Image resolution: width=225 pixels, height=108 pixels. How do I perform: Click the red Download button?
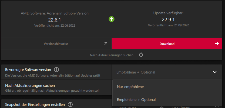pyautogui.click(x=167, y=44)
